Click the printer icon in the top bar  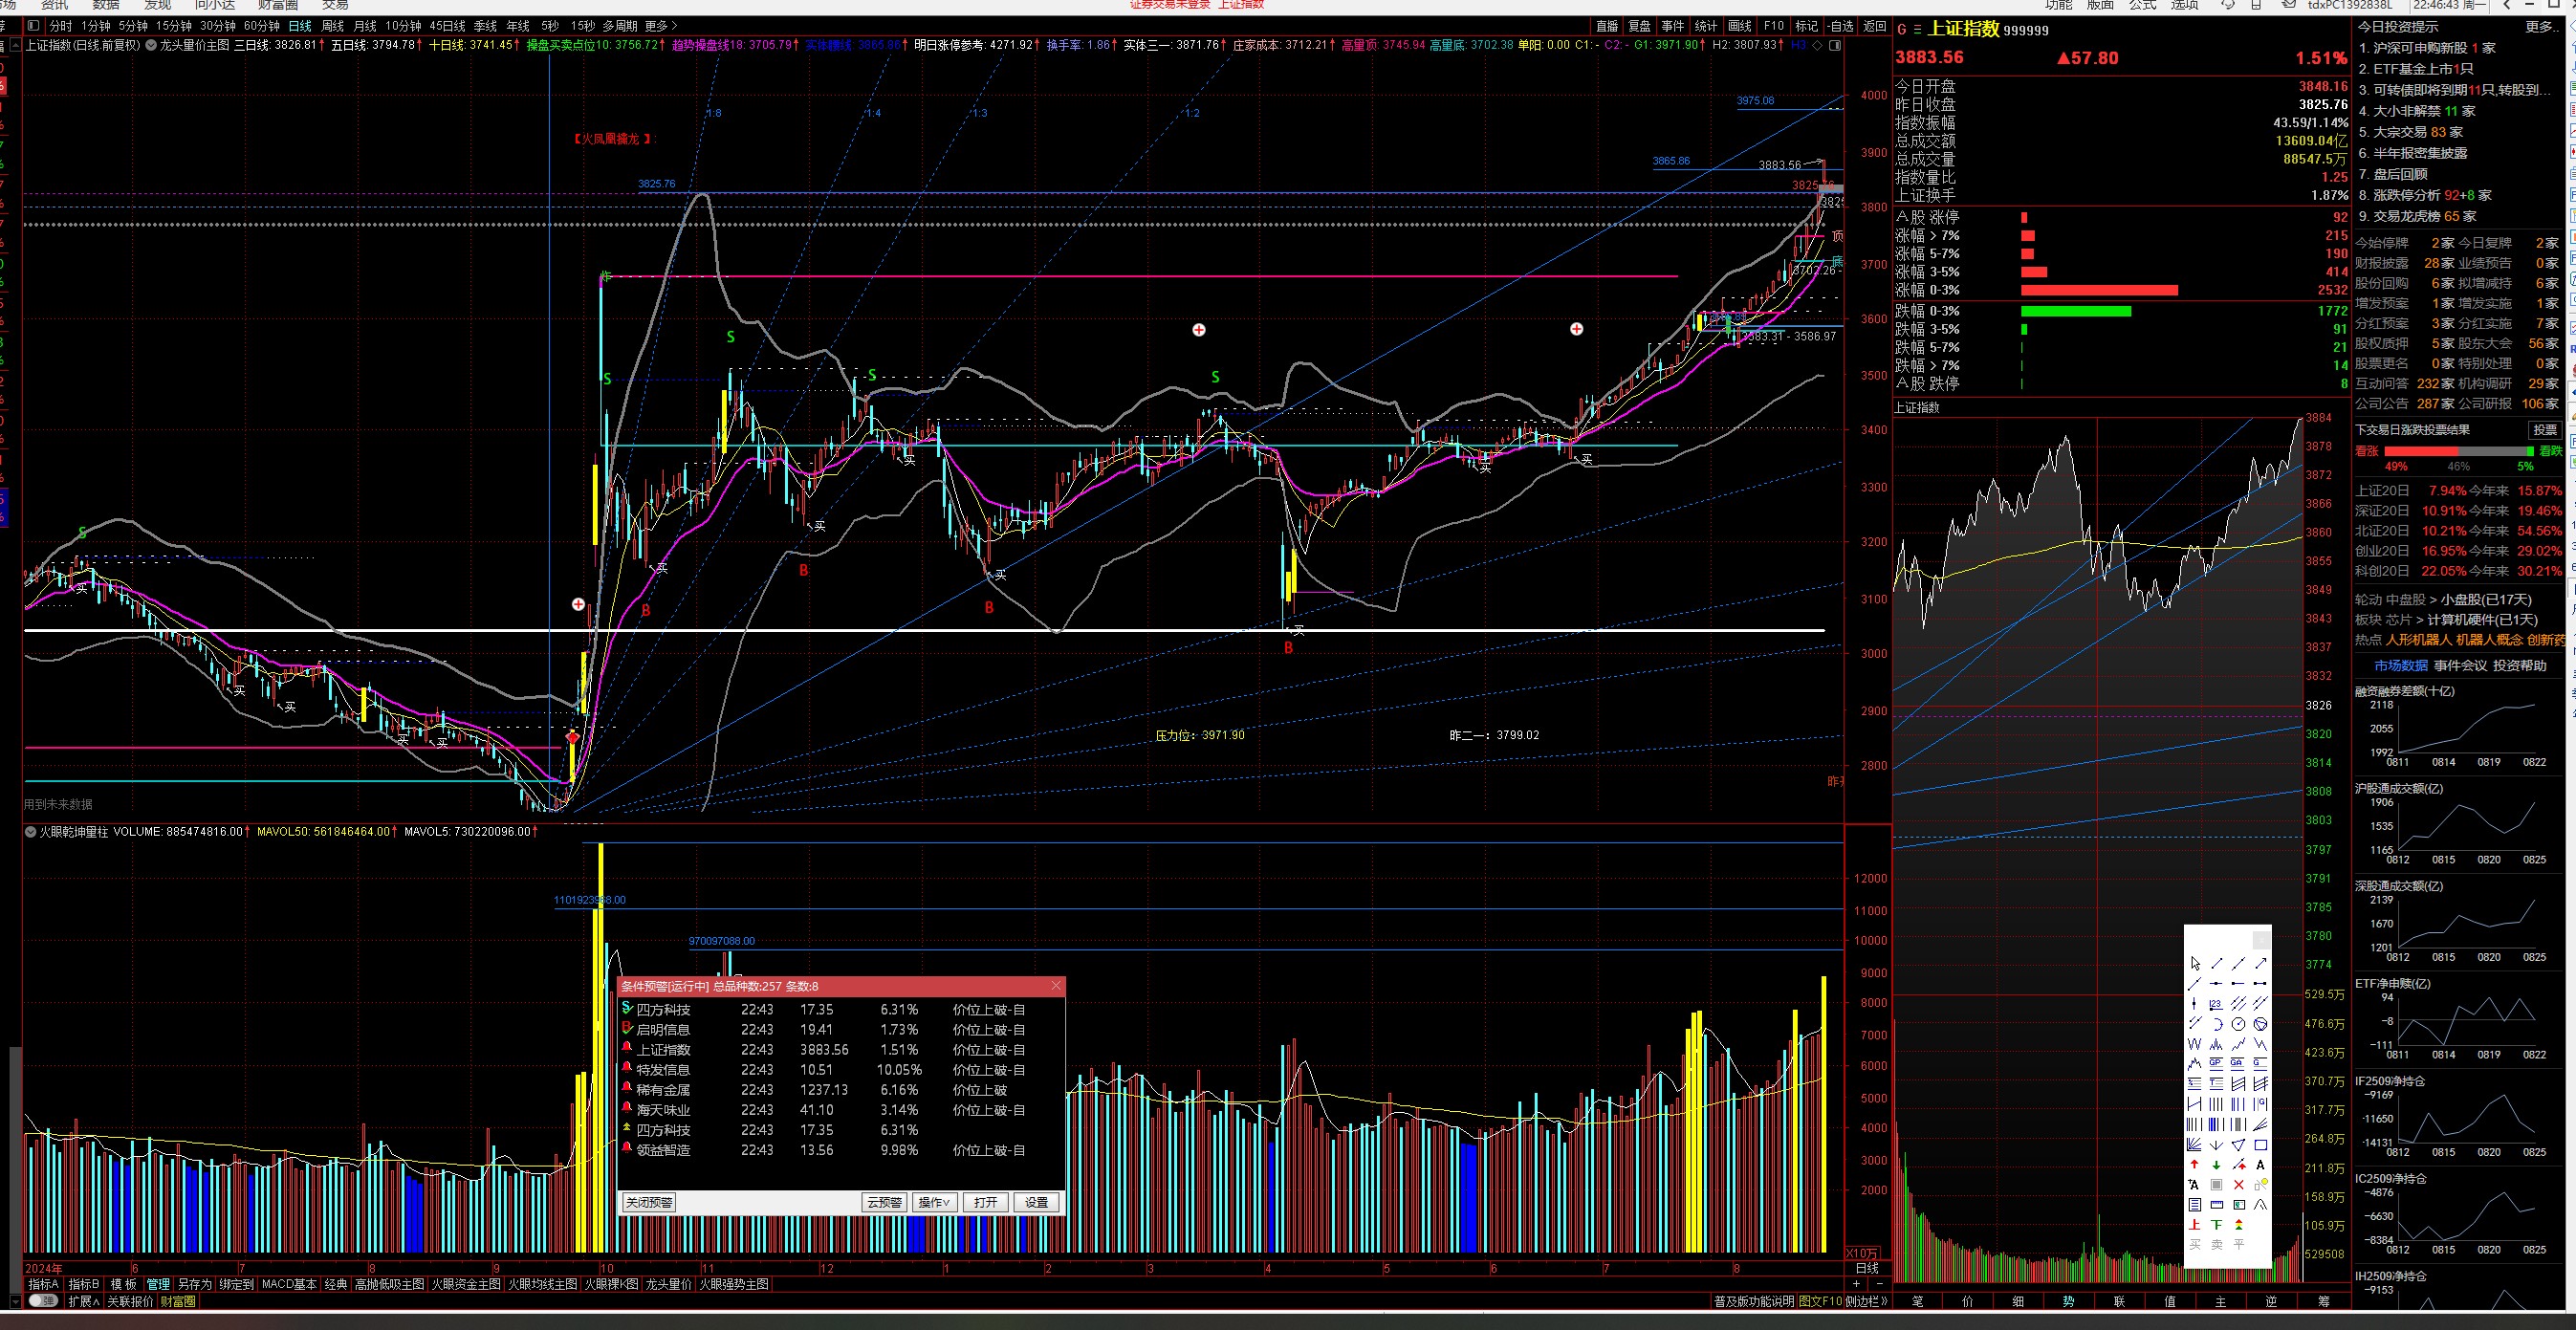click(2256, 5)
